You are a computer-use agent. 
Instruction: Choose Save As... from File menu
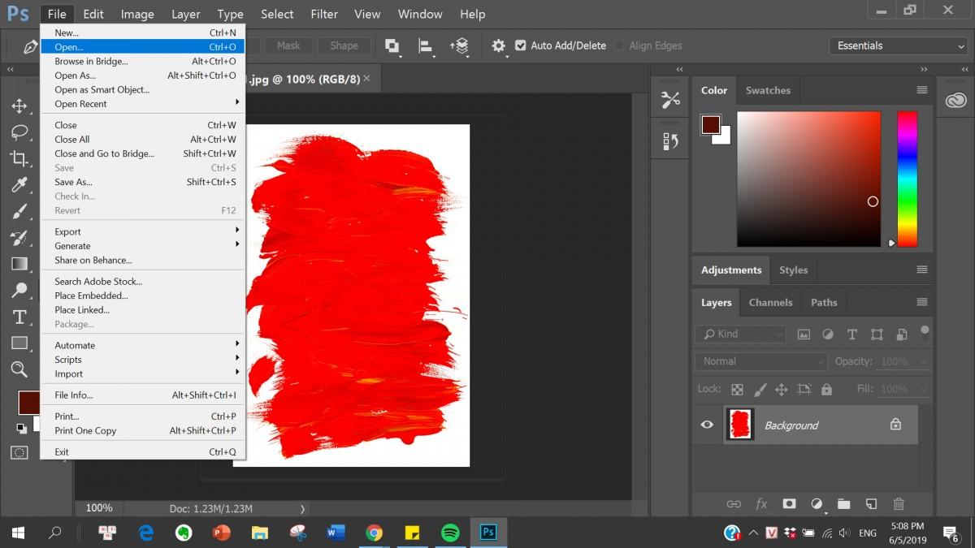pyautogui.click(x=73, y=182)
